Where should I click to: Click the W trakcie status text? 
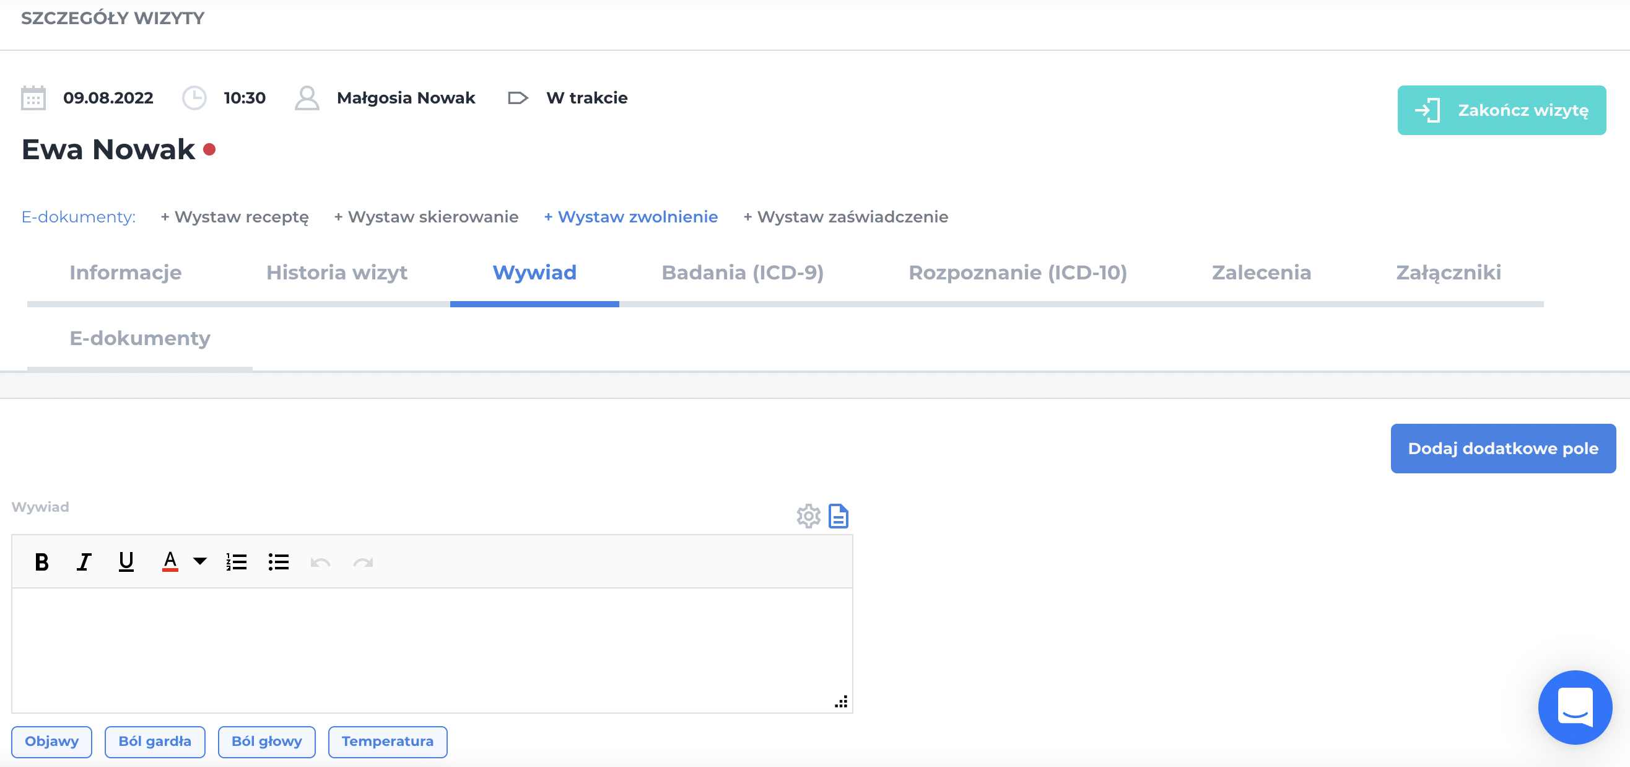pyautogui.click(x=586, y=98)
